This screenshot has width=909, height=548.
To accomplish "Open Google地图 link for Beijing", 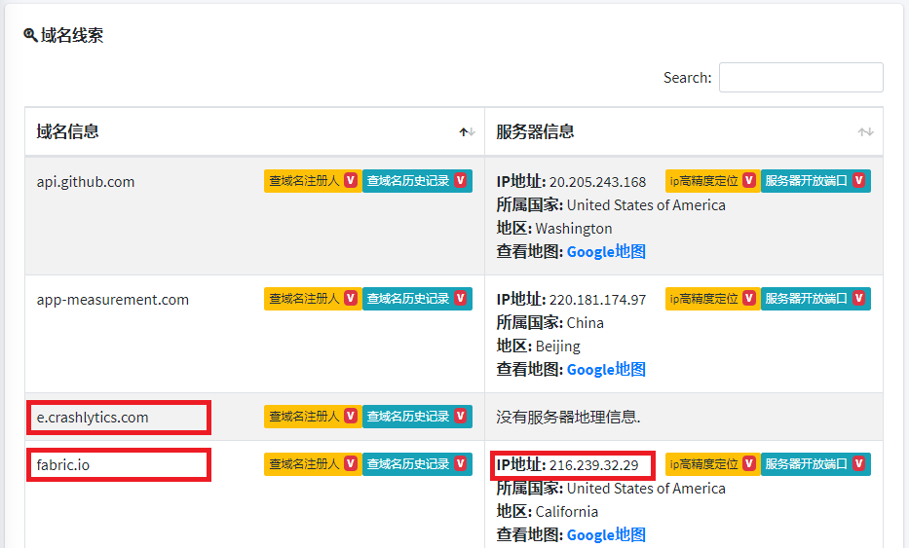I will click(x=606, y=369).
